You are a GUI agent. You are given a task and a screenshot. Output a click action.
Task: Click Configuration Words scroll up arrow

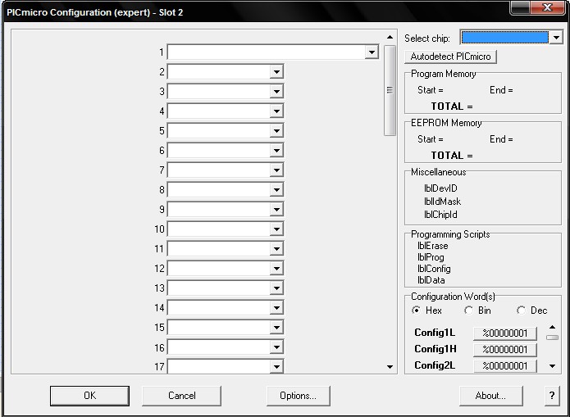point(552,327)
